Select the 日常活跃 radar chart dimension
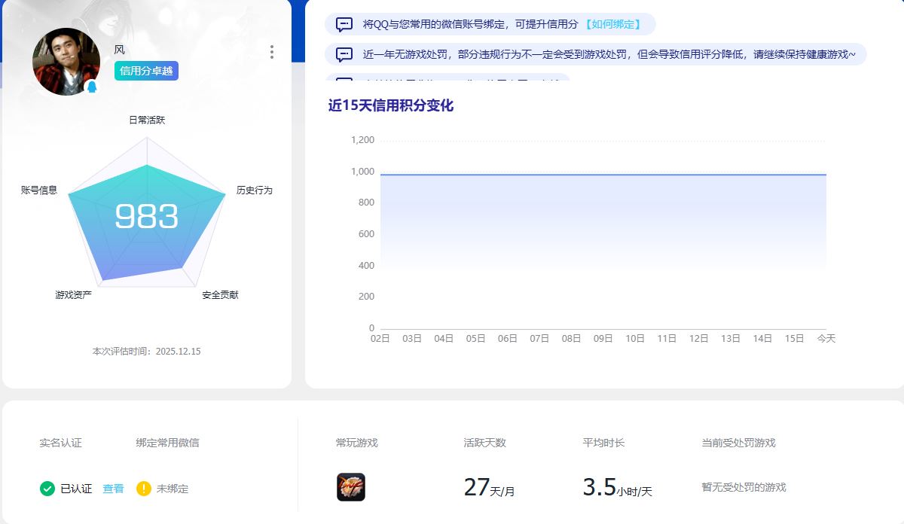The height and width of the screenshot is (524, 904). [146, 120]
